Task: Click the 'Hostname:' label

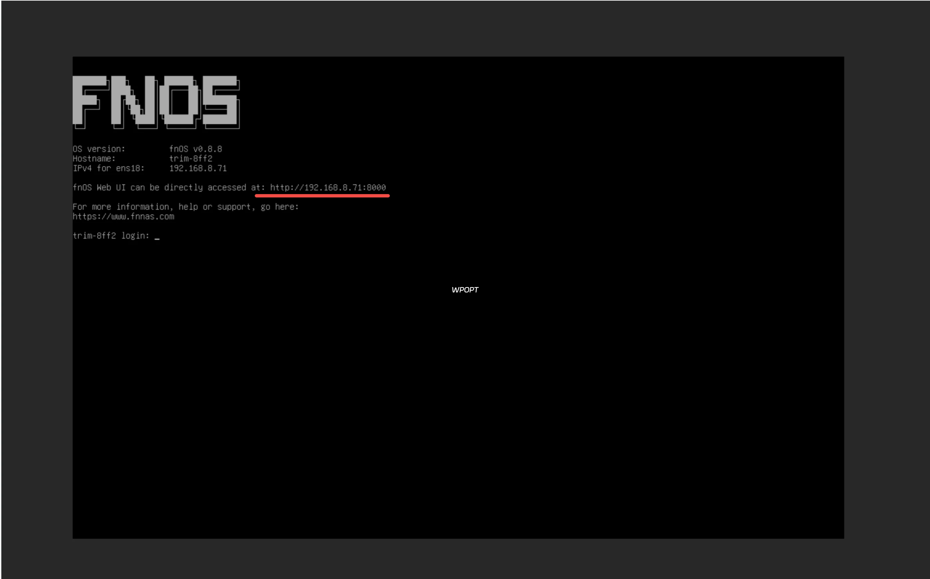Action: [94, 159]
